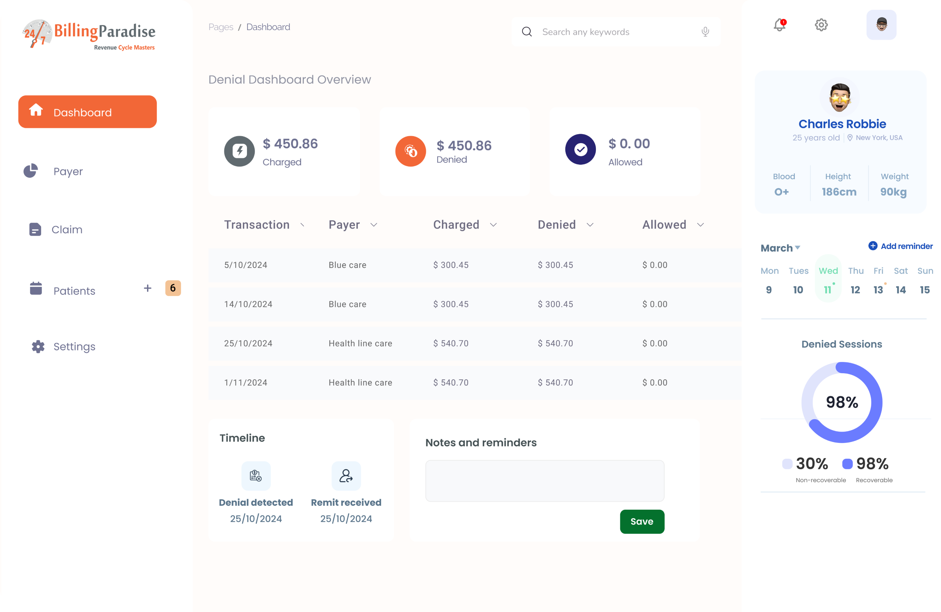Click the microphone icon in search bar
Screen dimensions: 941x612
705,31
